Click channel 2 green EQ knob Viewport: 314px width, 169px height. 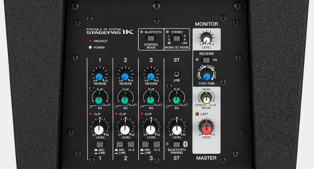click(x=125, y=100)
